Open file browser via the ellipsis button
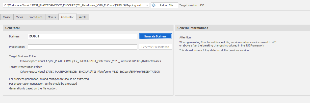 (x=147, y=5)
